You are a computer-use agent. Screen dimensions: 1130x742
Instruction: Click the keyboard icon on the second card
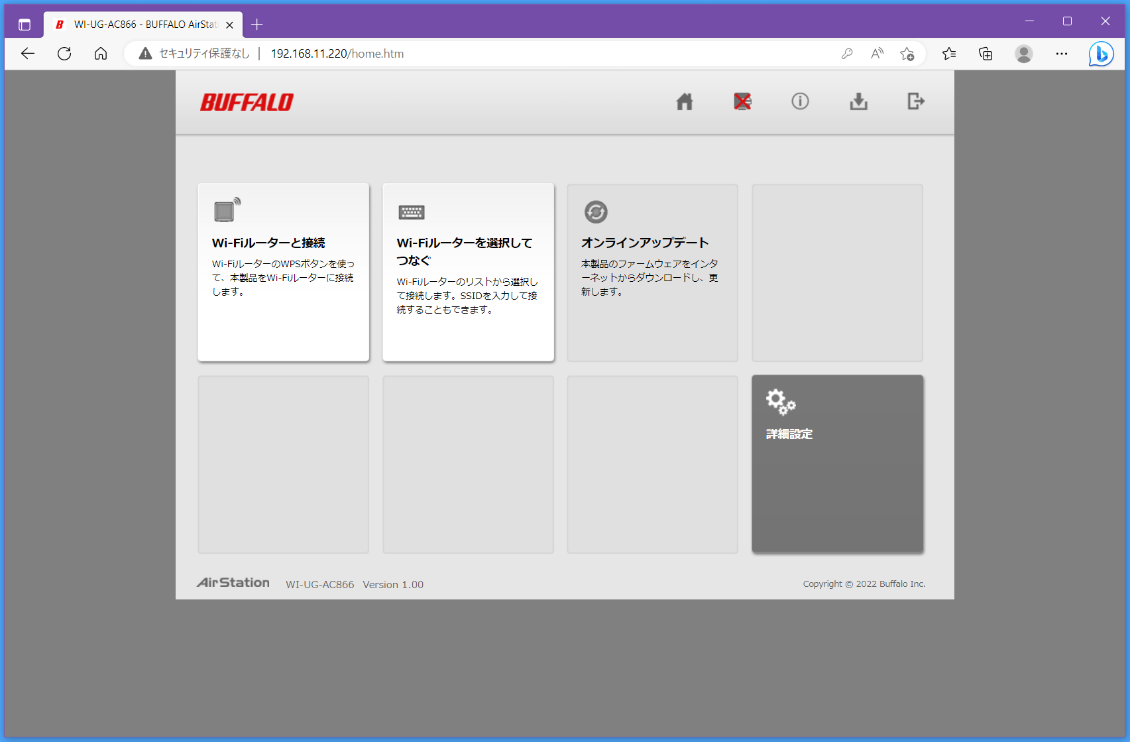pyautogui.click(x=412, y=212)
